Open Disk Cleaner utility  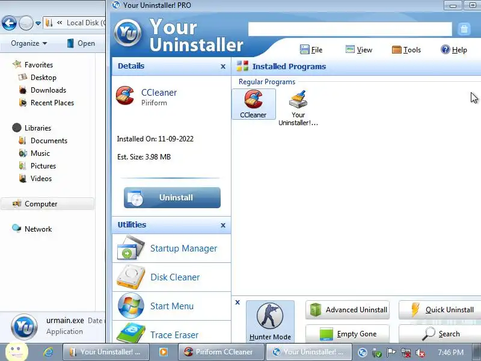click(171, 277)
